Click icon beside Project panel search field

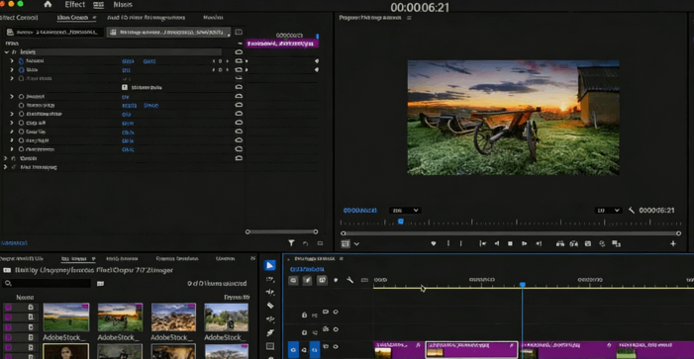[100, 284]
